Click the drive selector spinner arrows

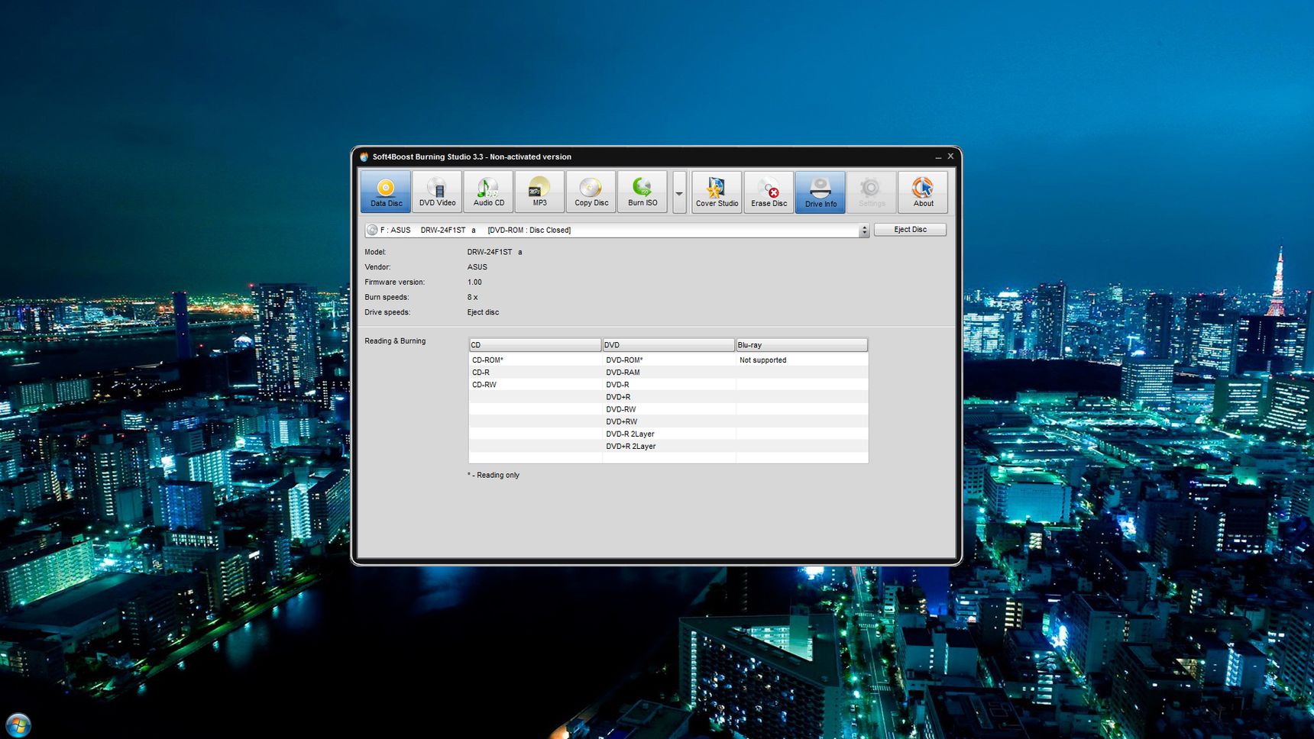[x=864, y=230]
